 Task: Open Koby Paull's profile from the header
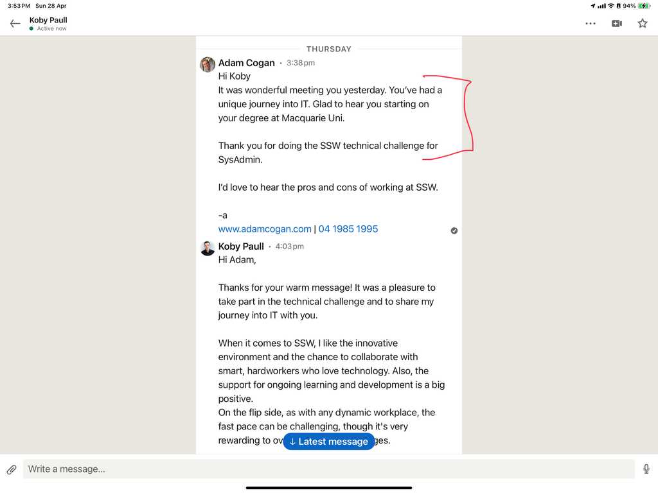pyautogui.click(x=48, y=20)
